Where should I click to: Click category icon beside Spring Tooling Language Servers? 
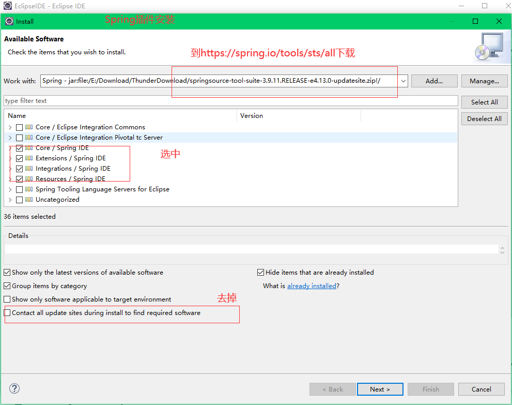tap(29, 189)
